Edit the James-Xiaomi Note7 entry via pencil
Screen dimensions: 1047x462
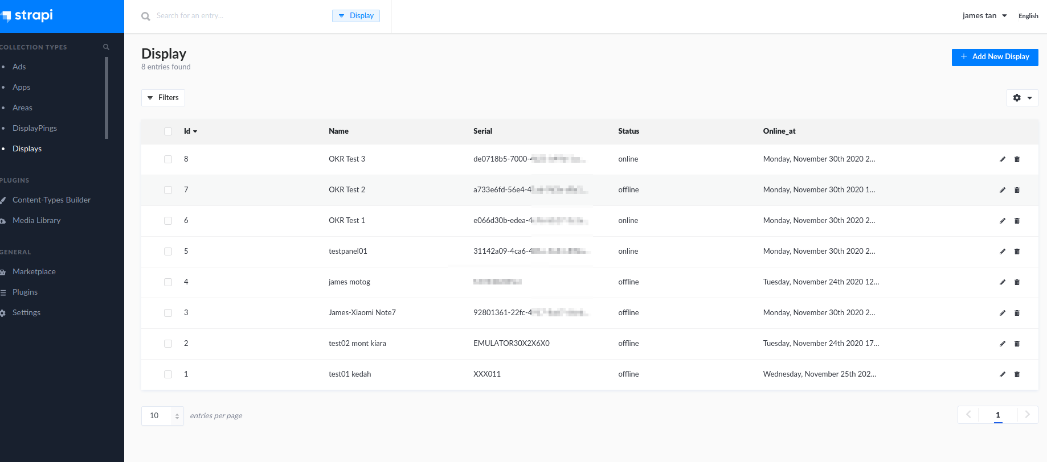click(1002, 313)
